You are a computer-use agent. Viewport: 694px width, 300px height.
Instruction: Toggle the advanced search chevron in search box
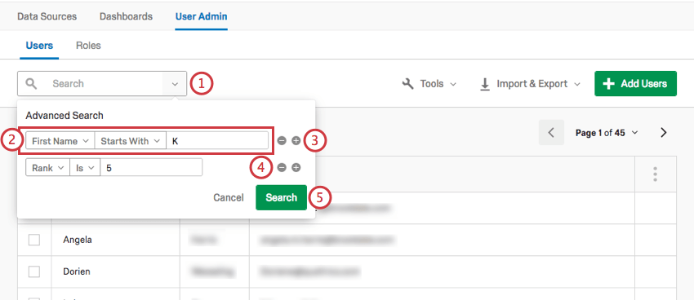(175, 84)
